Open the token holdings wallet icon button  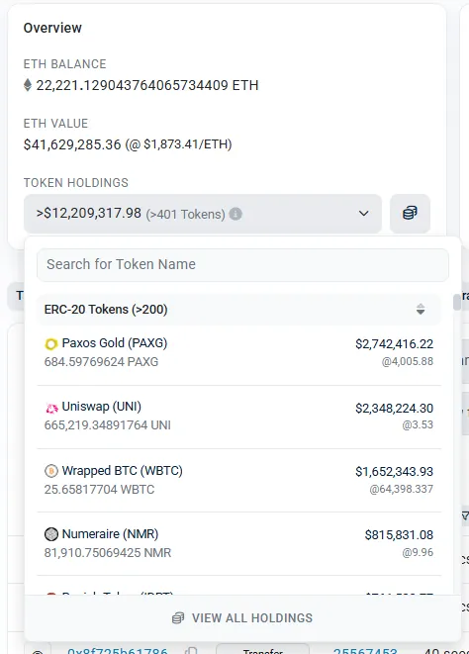pyautogui.click(x=410, y=213)
